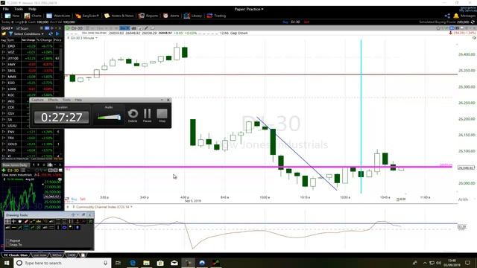Image resolution: width=477 pixels, height=268 pixels.
Task: Click the red Sell link in account bar
Action: coord(306,22)
